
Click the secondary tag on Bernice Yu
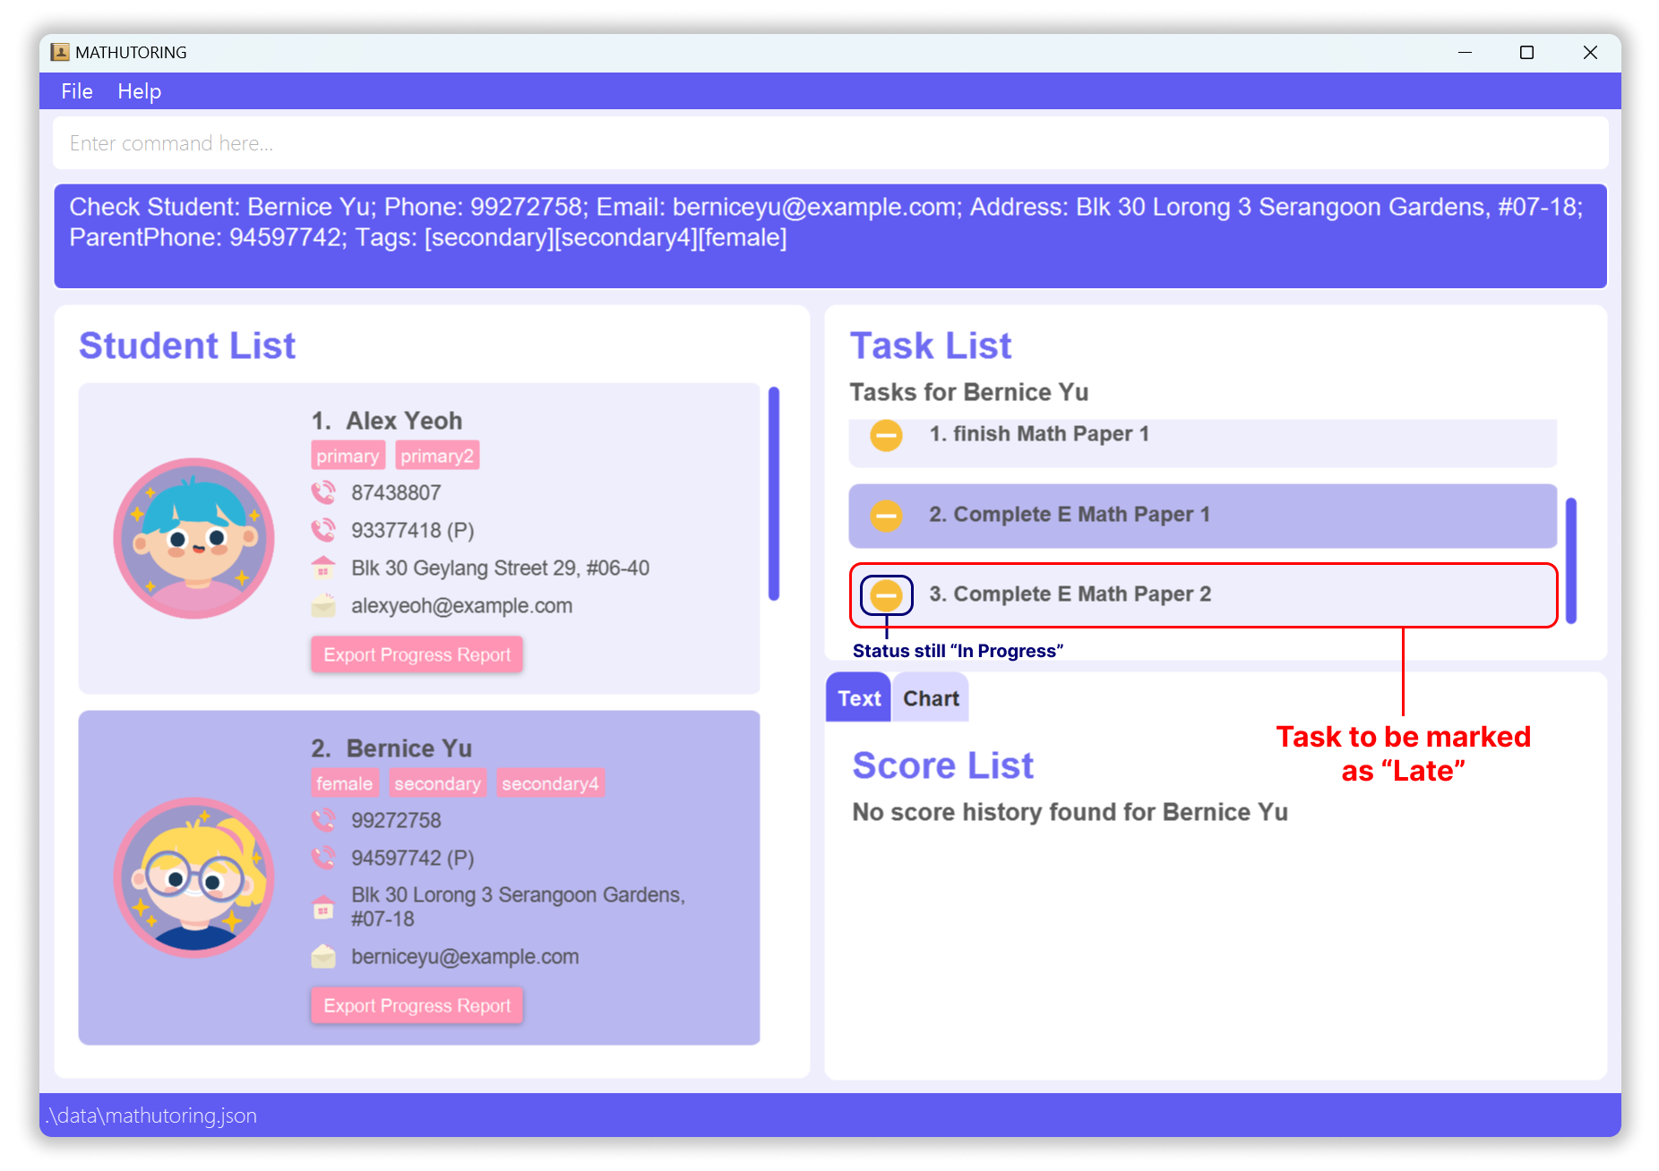point(437,783)
